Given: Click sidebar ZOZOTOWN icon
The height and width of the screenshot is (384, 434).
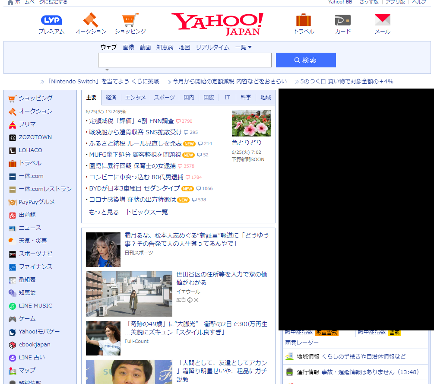Looking at the screenshot, I should pyautogui.click(x=13, y=138).
